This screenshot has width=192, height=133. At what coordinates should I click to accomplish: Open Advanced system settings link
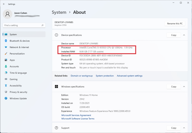(x=129, y=76)
